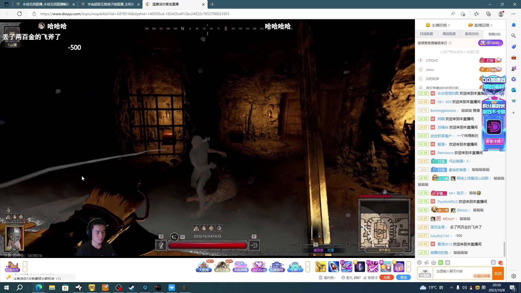
Task: Open the 福利券 coupons link
Action: click(328, 278)
